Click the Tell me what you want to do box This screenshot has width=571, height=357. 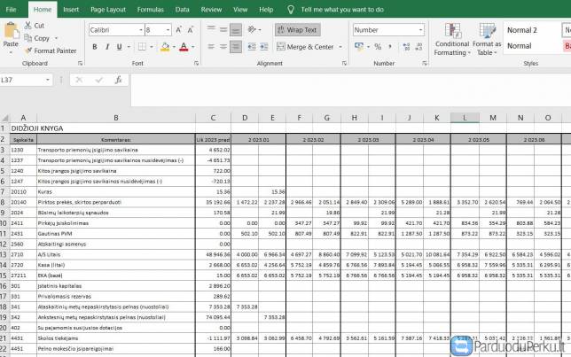[x=342, y=9]
